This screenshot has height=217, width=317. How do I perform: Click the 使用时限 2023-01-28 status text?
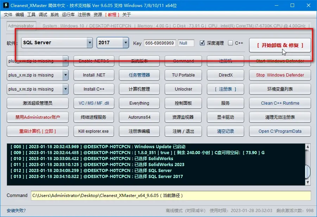click(x=241, y=211)
